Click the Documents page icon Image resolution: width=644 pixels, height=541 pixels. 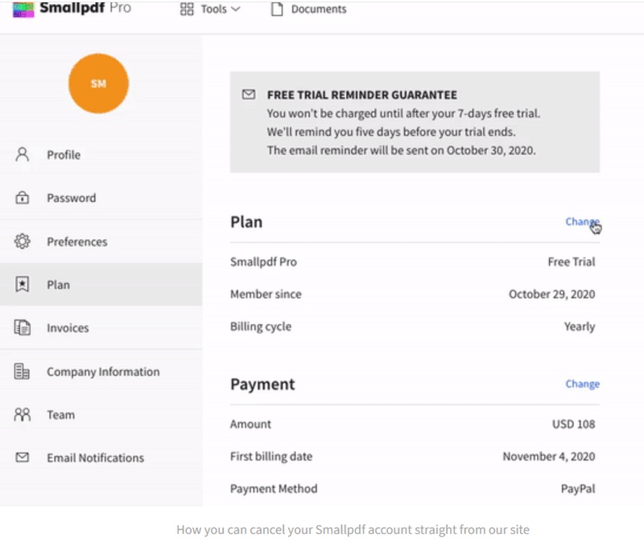pos(277,9)
